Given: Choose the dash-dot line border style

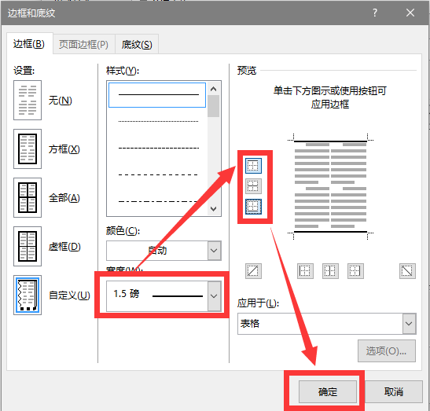Looking at the screenshot, I should coord(158,201).
